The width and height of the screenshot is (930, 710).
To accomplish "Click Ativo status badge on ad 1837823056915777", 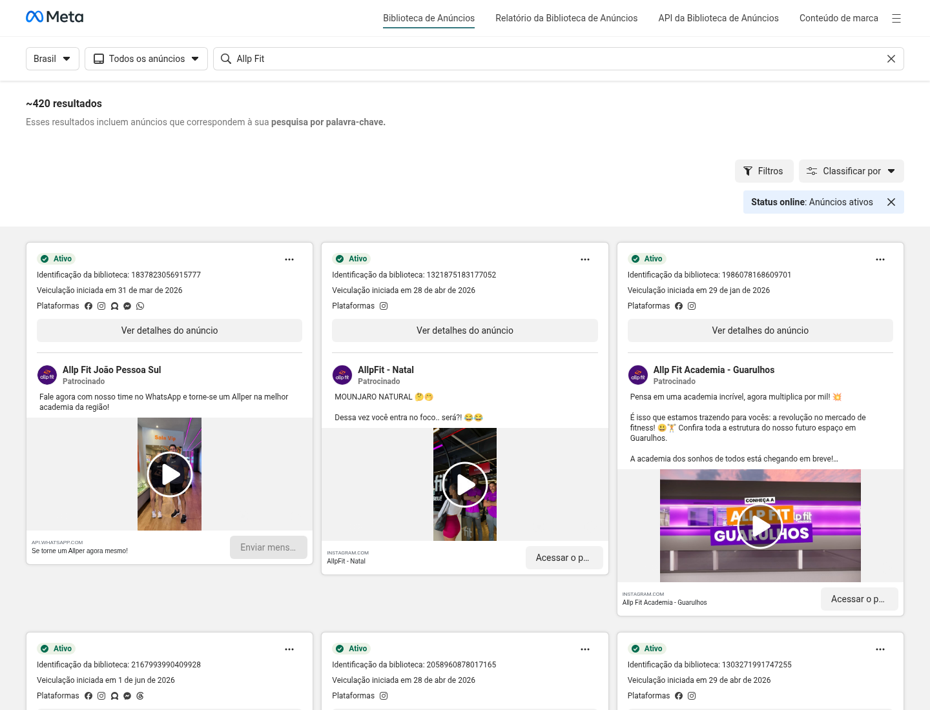I will tap(57, 259).
